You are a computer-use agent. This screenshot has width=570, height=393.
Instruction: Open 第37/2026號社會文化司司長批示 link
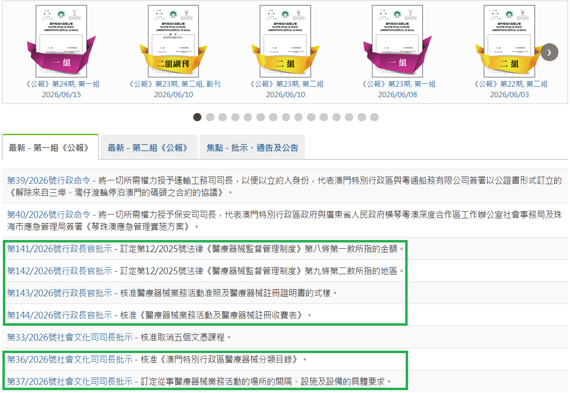70,381
